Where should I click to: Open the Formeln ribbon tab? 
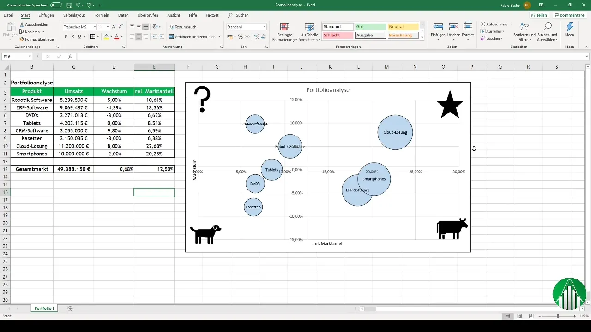tap(101, 15)
